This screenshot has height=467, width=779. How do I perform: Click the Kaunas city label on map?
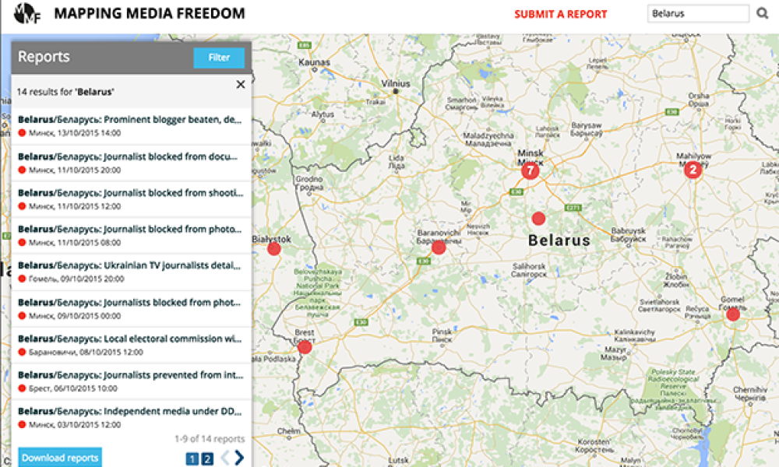point(314,62)
